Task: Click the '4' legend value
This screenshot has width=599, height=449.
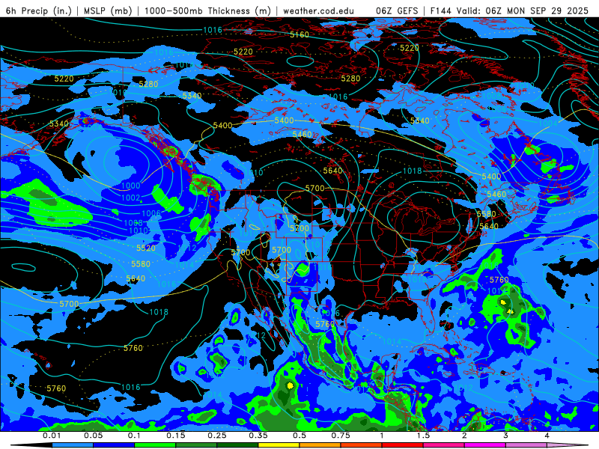Action: coord(547,436)
